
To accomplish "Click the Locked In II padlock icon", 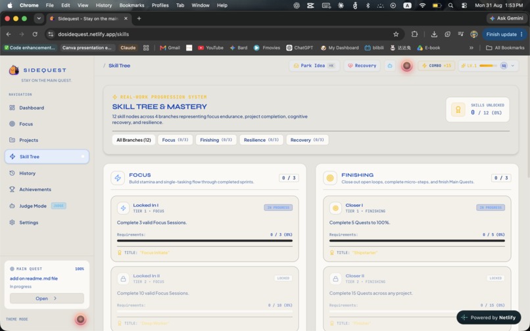I will pos(123,278).
